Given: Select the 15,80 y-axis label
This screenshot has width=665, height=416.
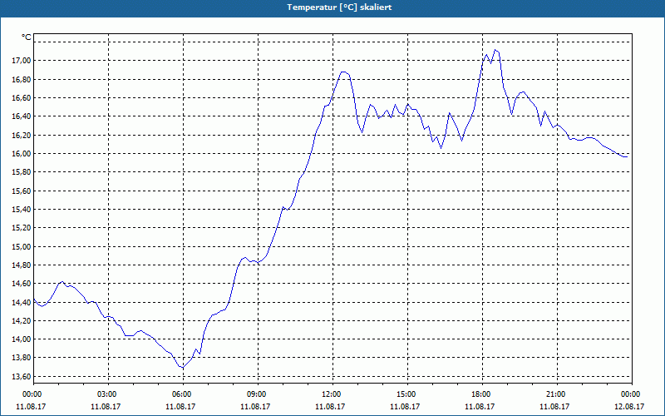Looking at the screenshot, I should tap(22, 172).
